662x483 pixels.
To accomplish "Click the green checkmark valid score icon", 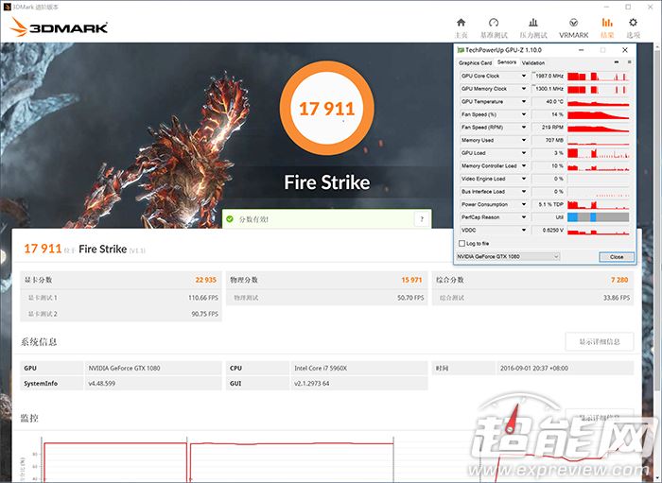I will pyautogui.click(x=230, y=219).
